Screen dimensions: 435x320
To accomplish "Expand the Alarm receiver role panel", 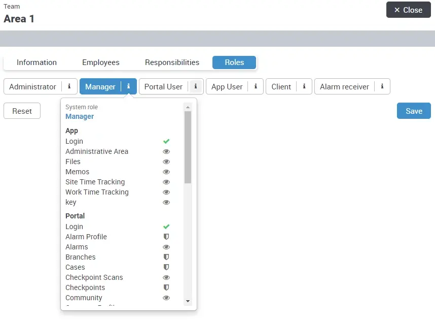I will click(x=345, y=86).
